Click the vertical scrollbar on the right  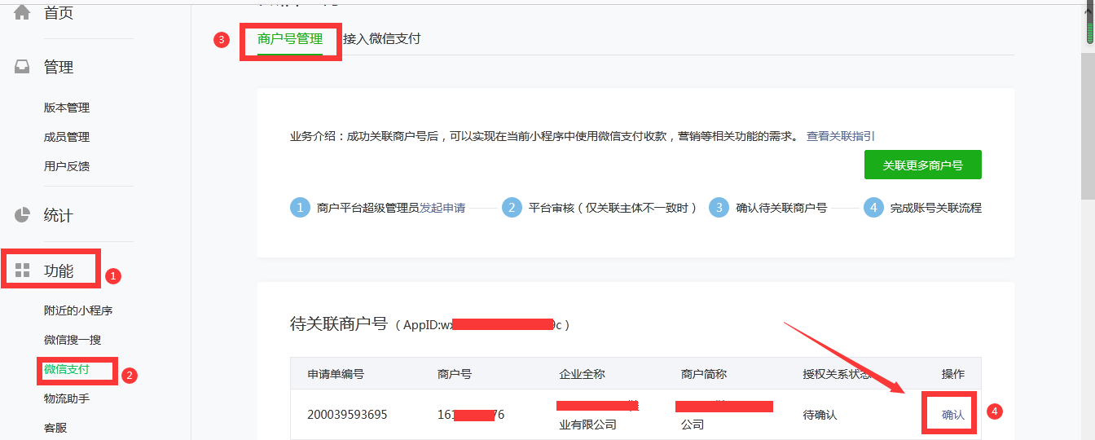(1087, 122)
